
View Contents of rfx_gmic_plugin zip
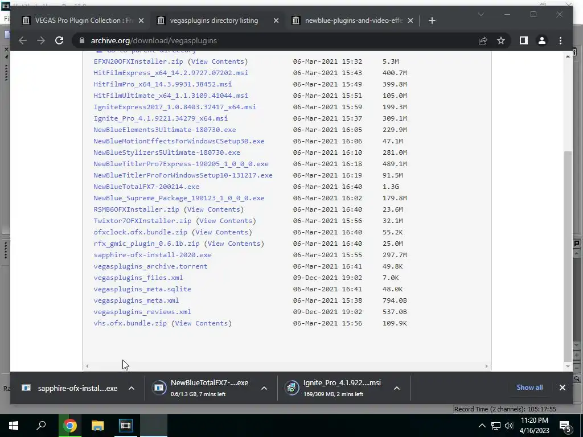234,244
